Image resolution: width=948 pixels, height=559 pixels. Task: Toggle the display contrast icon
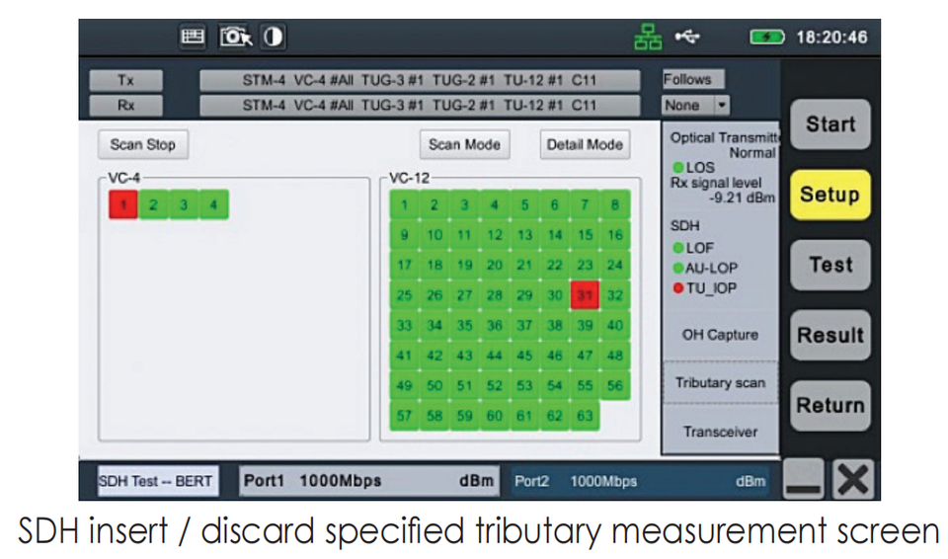tap(273, 37)
